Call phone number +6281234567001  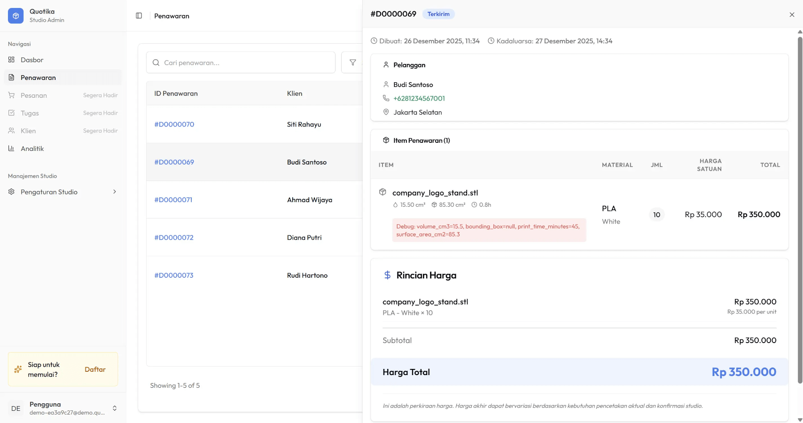click(419, 98)
